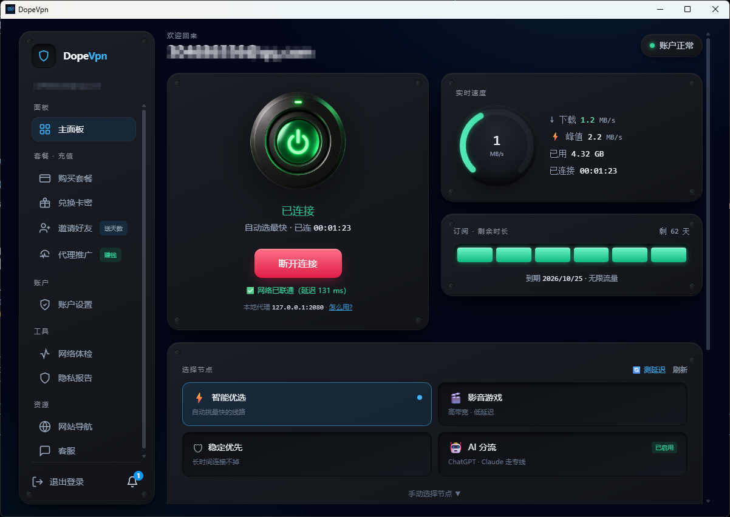Click the first green subscription bar segment
The image size is (730, 517).
(x=475, y=255)
